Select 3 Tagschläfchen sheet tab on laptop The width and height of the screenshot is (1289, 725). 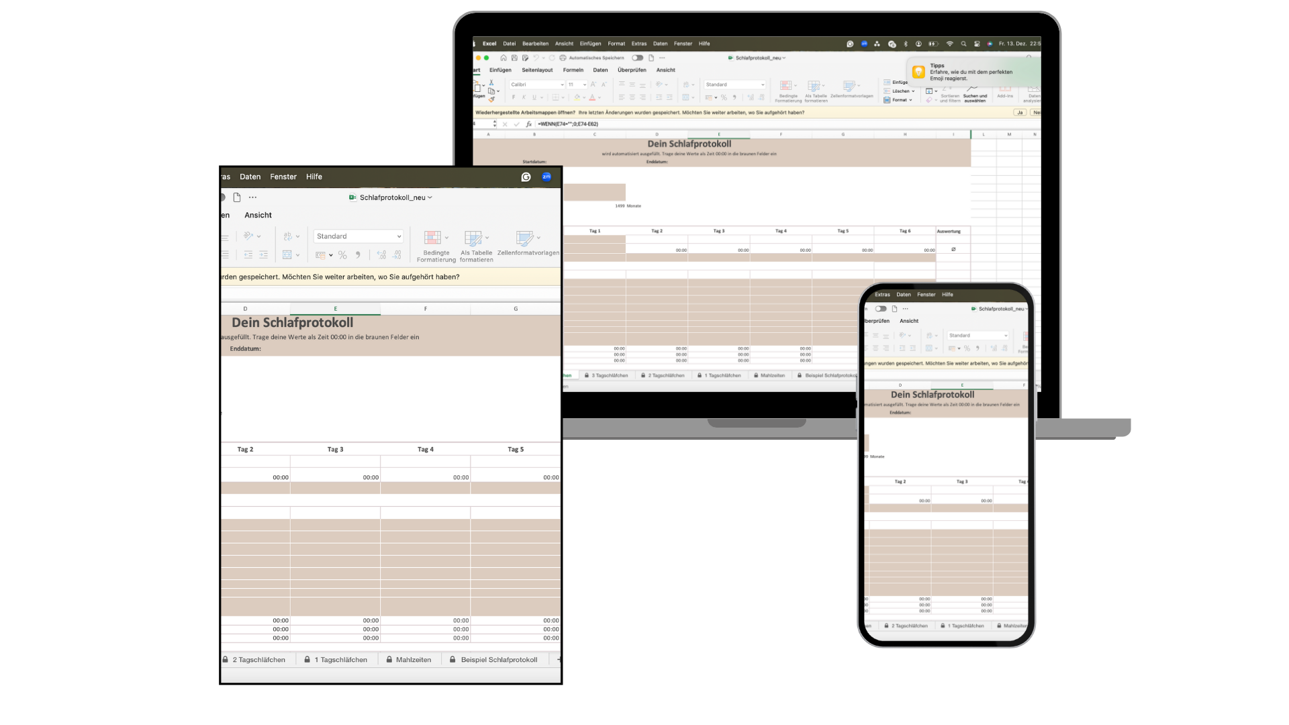point(606,375)
